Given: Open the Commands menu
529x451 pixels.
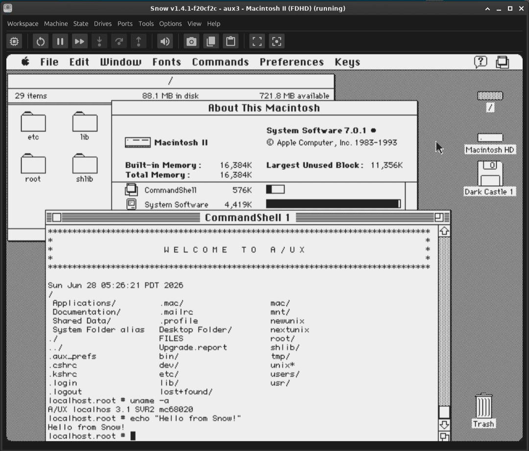Looking at the screenshot, I should point(220,62).
